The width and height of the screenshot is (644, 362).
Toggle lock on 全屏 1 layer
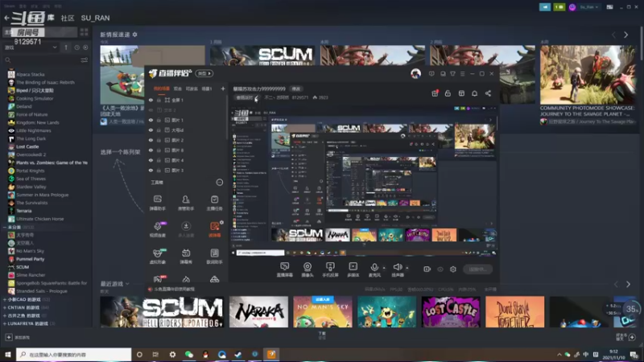coord(159,100)
